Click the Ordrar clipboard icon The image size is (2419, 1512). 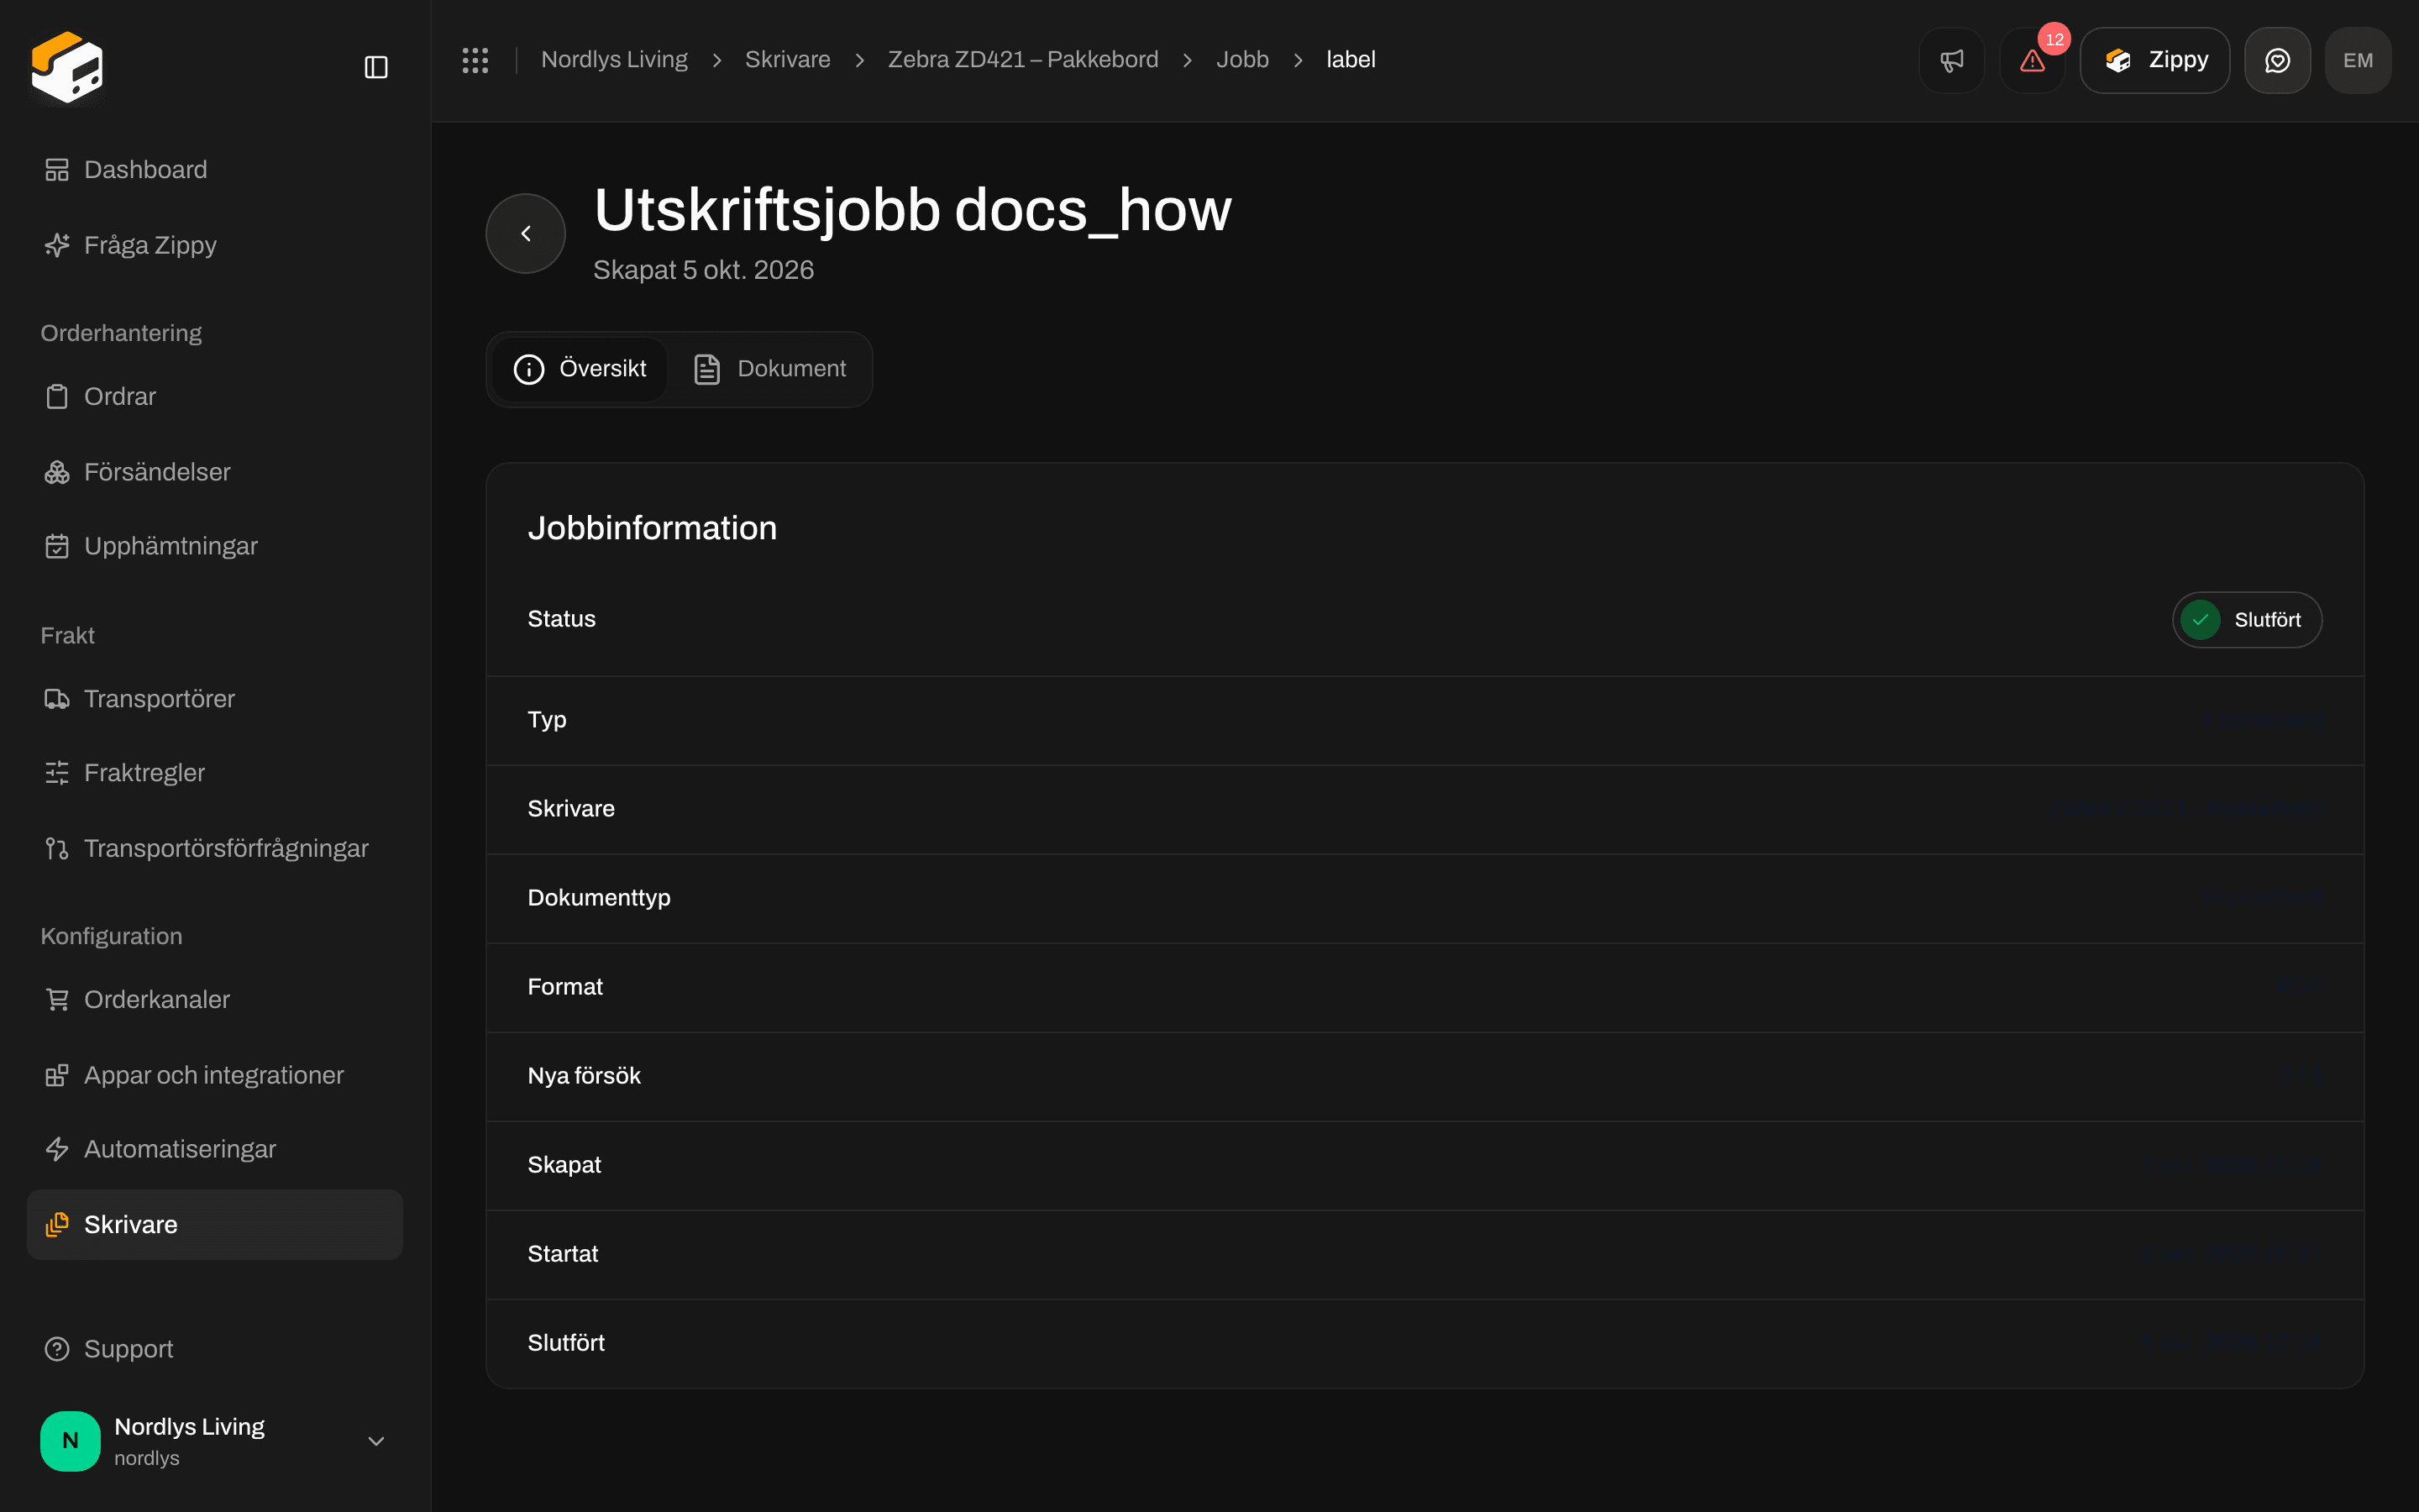(x=57, y=397)
